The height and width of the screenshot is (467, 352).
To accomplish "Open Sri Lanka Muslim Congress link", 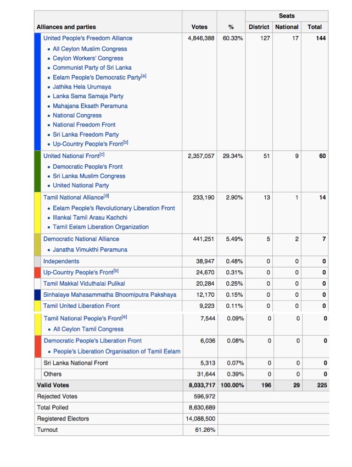I will tap(89, 176).
